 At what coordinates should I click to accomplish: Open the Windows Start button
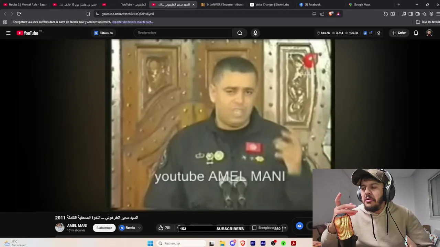pyautogui.click(x=150, y=243)
